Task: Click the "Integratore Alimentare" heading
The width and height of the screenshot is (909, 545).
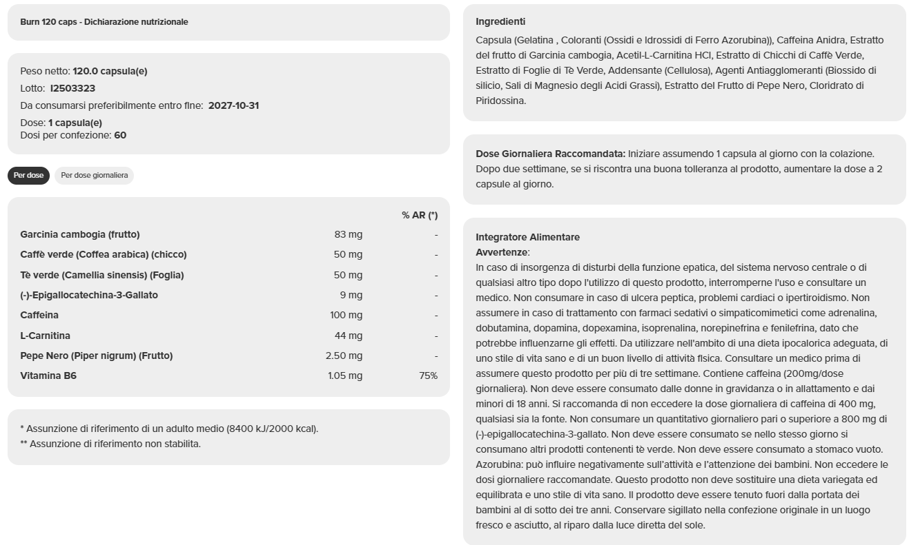Action: (x=527, y=237)
